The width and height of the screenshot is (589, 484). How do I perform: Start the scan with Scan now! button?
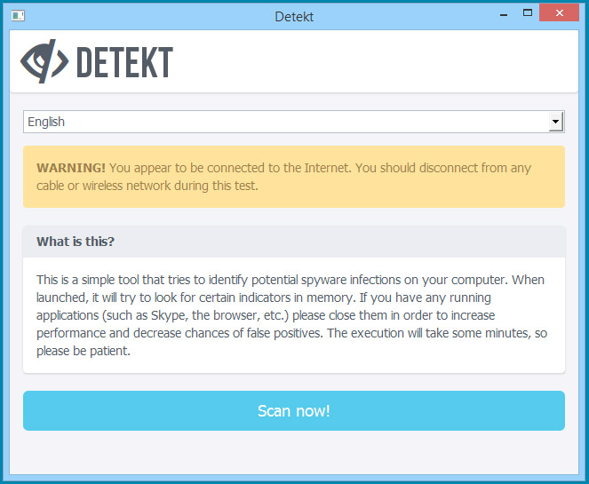293,410
